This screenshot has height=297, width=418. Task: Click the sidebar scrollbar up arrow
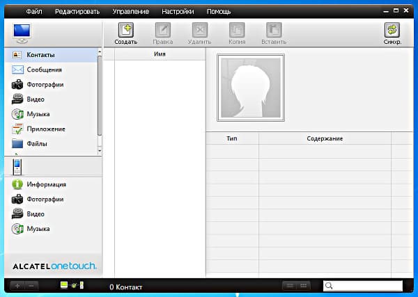coord(100,51)
